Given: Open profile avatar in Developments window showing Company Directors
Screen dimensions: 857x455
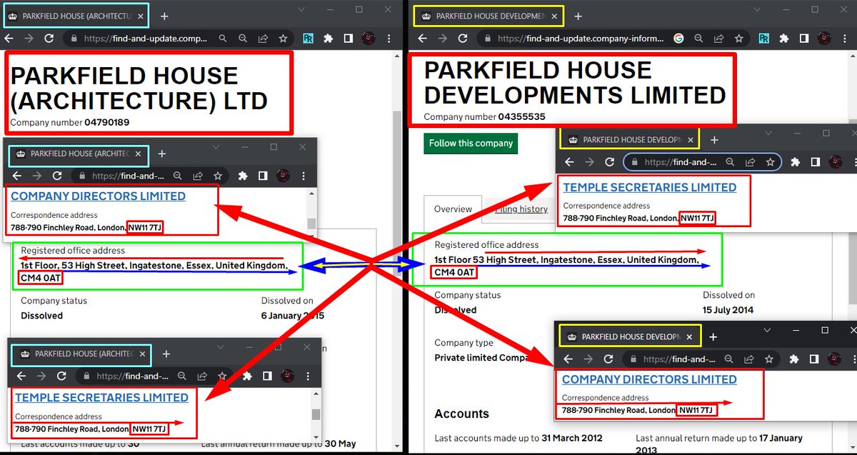Looking at the screenshot, I should pos(833,359).
